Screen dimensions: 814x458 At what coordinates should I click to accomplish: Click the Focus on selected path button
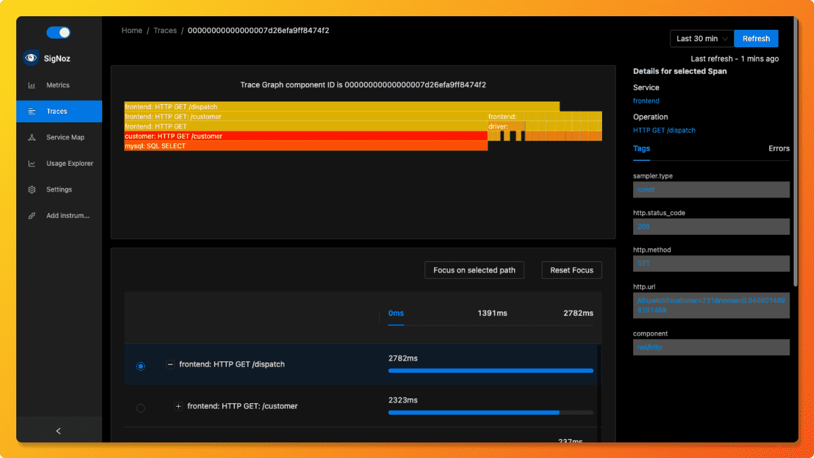pyautogui.click(x=474, y=270)
